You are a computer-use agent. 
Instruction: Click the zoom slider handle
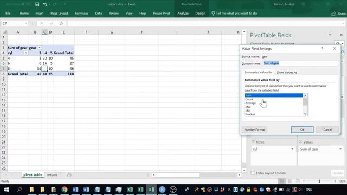[x=319, y=181]
